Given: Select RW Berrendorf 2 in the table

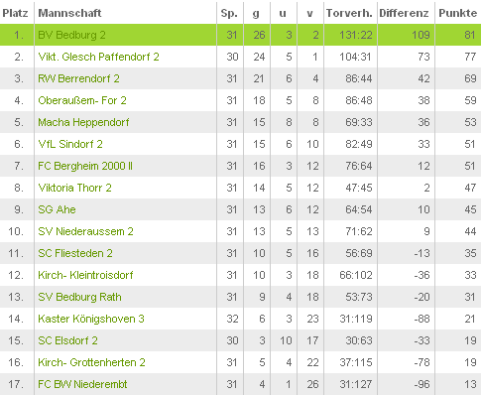Looking at the screenshot, I should coord(78,78).
